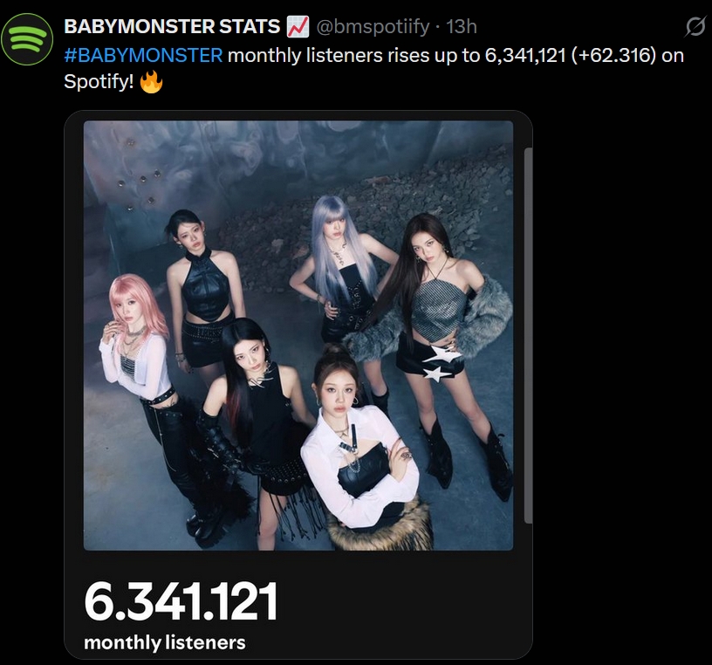Click the chart emoji beside account name
Viewport: 712px width, 665px height.
pyautogui.click(x=298, y=27)
